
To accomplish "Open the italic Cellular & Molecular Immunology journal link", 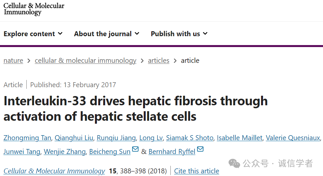I will (54, 171).
